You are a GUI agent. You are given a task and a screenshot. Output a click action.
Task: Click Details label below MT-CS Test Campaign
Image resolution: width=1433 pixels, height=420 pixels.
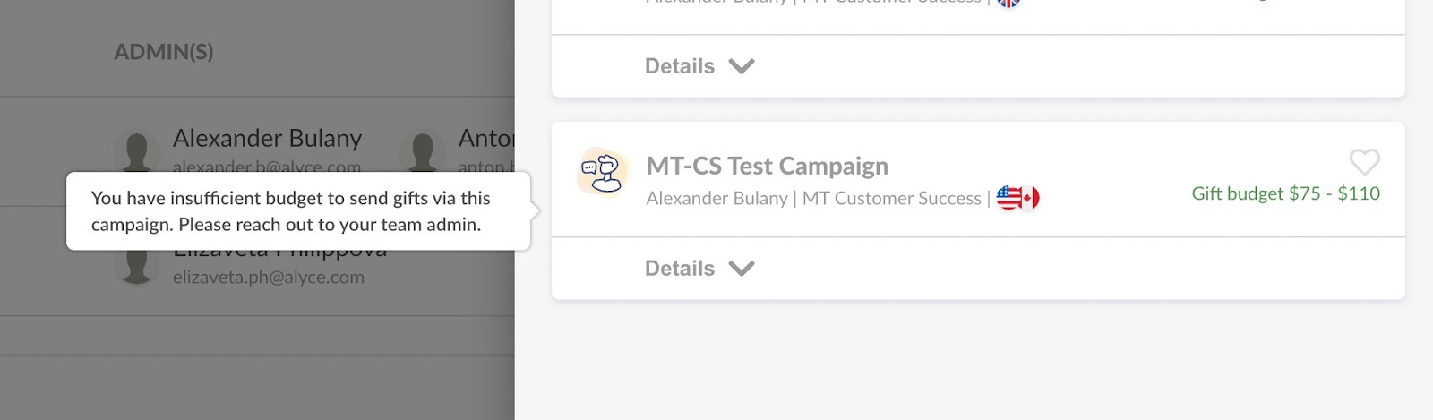click(x=680, y=269)
